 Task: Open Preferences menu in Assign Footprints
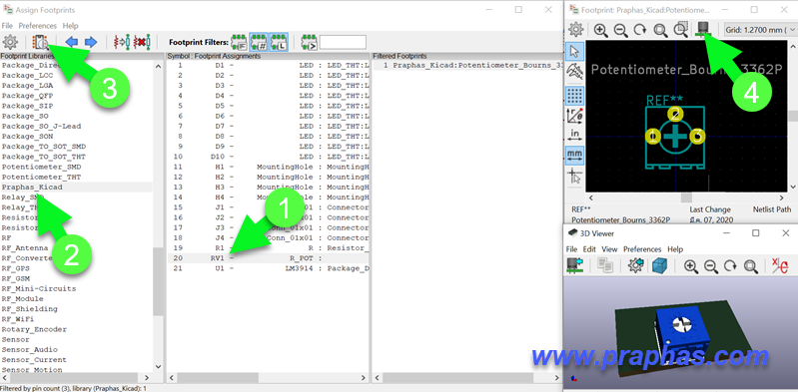tap(38, 25)
